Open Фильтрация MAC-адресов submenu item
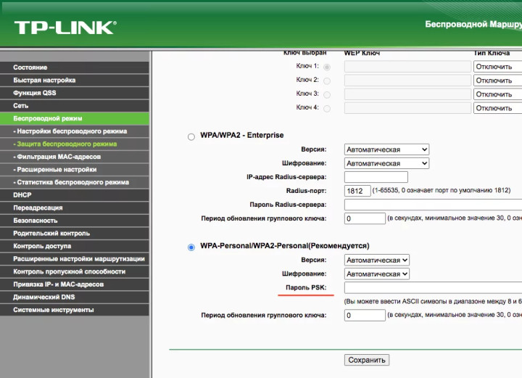Viewport: 522px width, 378px height. click(59, 157)
